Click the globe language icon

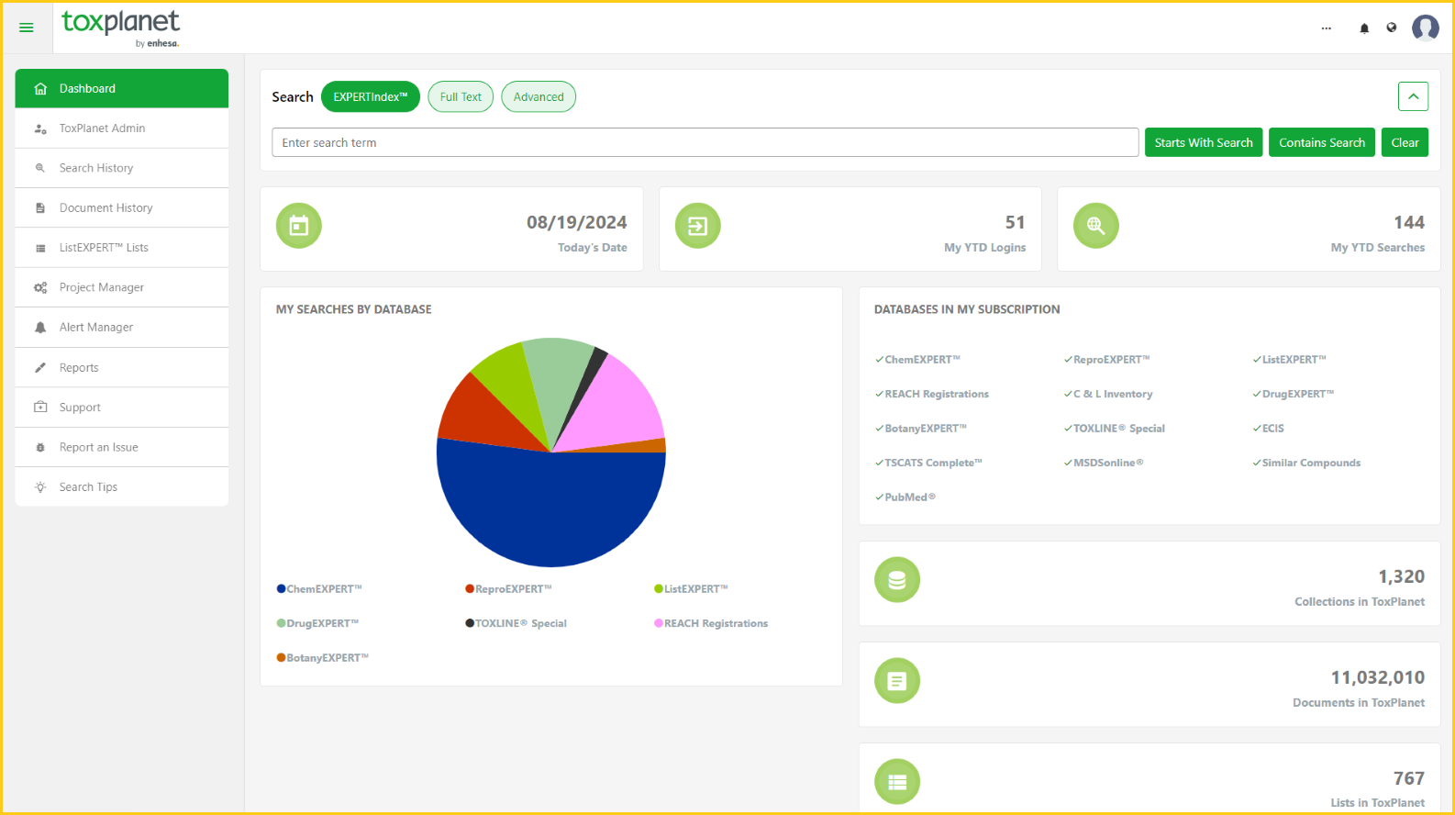click(x=1392, y=28)
